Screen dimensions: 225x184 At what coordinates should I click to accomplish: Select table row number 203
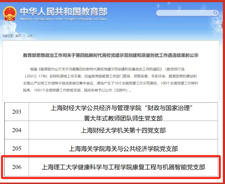17,112
